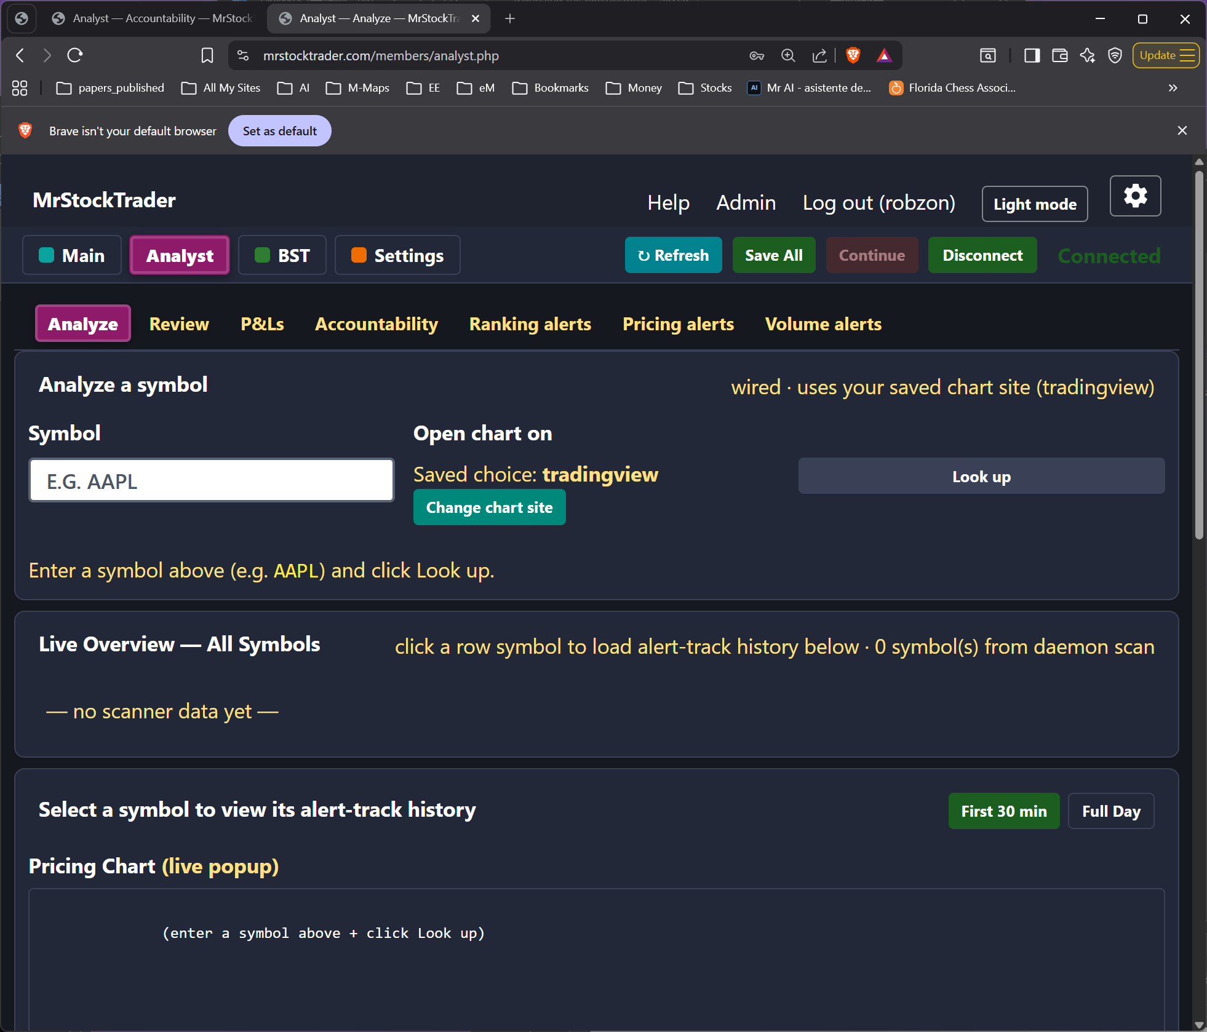Click the browser back arrow
The image size is (1207, 1032).
coord(20,55)
